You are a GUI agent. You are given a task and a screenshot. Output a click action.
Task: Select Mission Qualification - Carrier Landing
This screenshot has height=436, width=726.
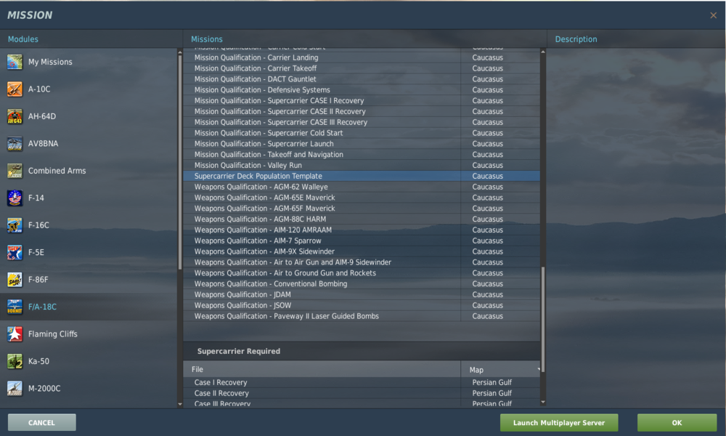[361, 57]
